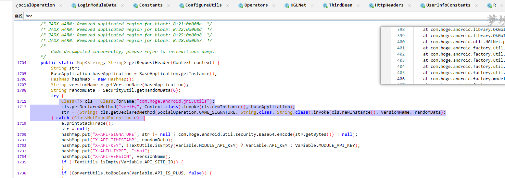Click the class icon on ThirdBean tab

point(325,6)
